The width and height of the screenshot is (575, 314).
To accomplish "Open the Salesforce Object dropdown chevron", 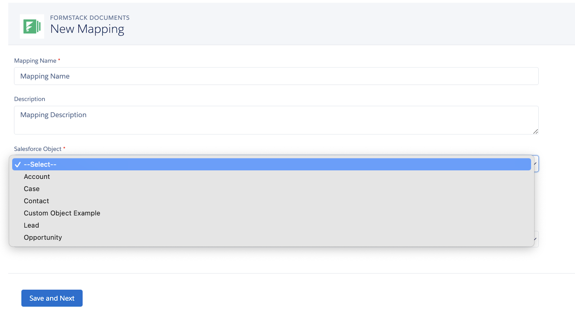I will [534, 164].
